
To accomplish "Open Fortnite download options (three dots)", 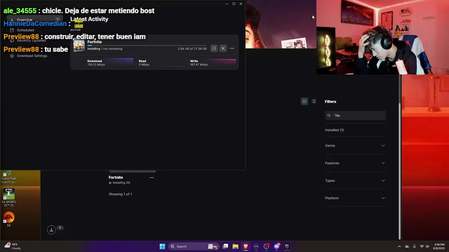I will point(232,48).
